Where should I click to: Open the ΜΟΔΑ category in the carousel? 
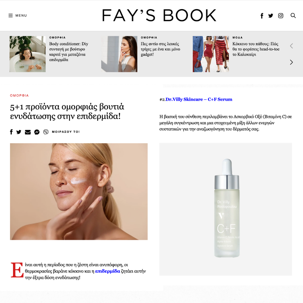(238, 38)
